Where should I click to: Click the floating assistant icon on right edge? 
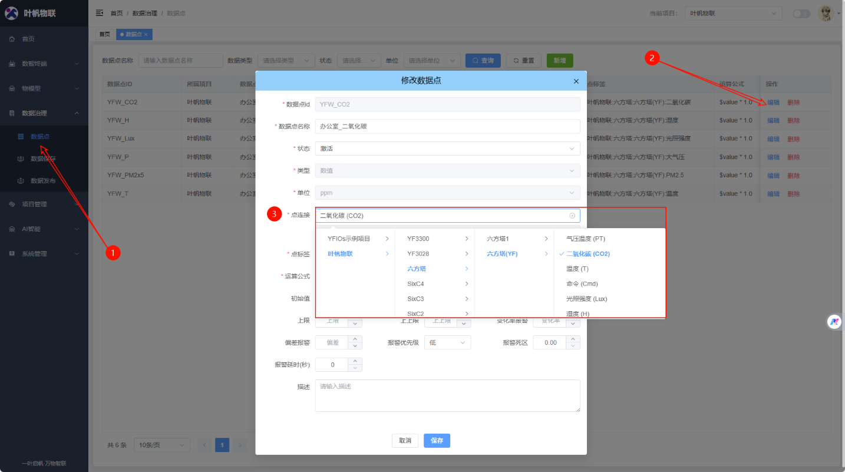834,322
